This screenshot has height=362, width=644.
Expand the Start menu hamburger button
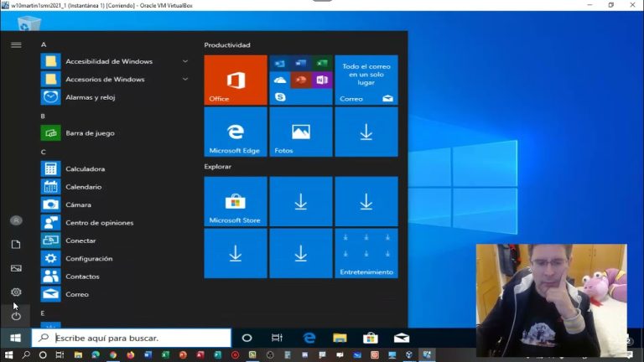(x=16, y=44)
